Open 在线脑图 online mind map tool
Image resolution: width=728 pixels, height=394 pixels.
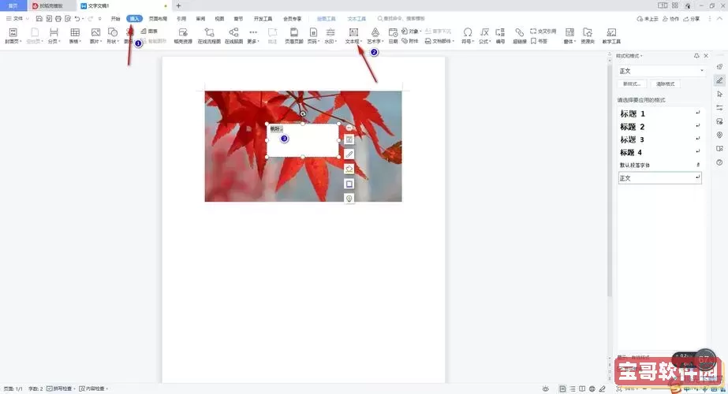tap(233, 35)
